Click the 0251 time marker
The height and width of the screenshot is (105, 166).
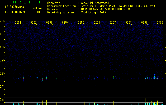click(18, 23)
